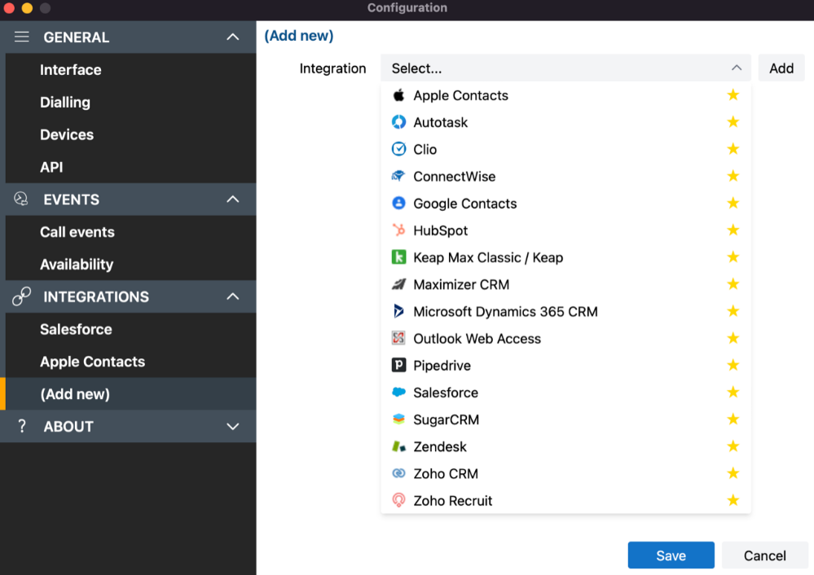Open the Call events page
This screenshot has height=575, width=814.
[x=131, y=232]
